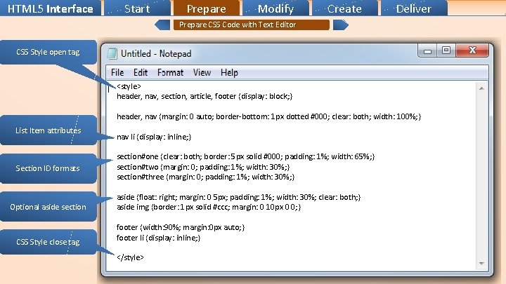Click the closing </style> tag line
This screenshot has width=506, height=284.
point(130,257)
